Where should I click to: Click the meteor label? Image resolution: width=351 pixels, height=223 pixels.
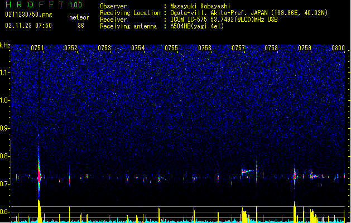click(x=79, y=17)
